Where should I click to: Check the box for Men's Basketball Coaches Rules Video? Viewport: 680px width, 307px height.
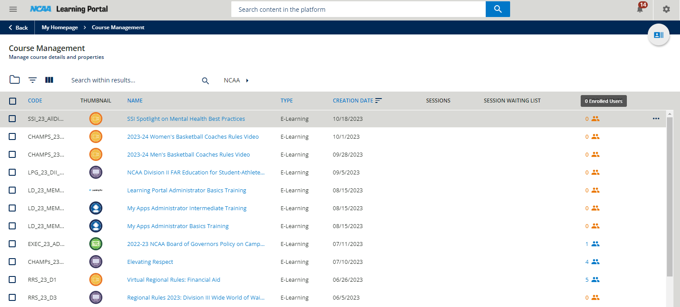[x=12, y=154]
